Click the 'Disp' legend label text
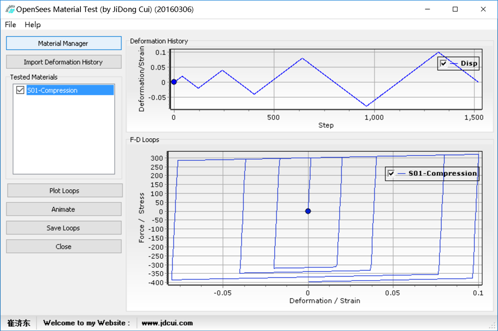Image resolution: width=498 pixels, height=331 pixels. 469,63
